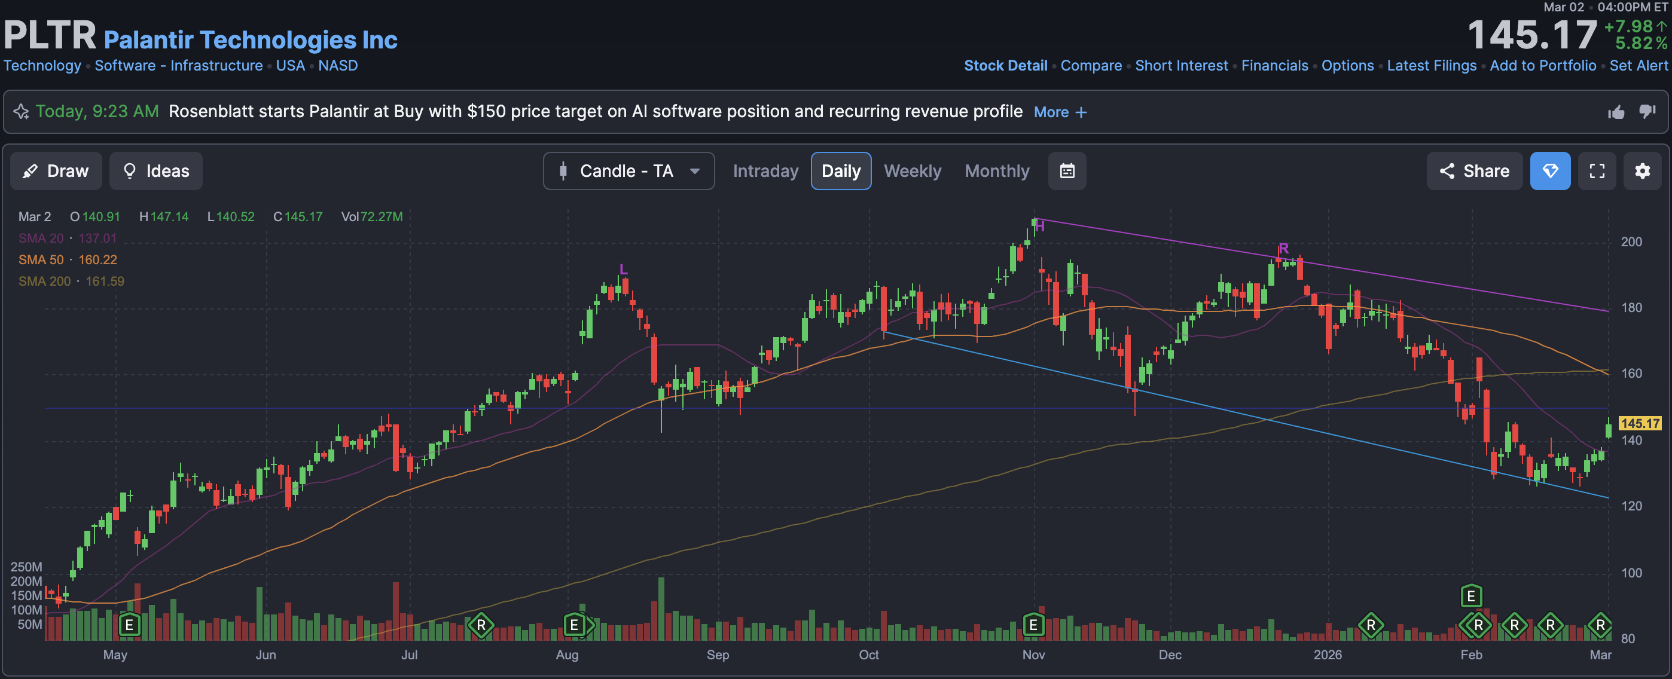Open the calendar date range icon
The image size is (1672, 679).
[1066, 171]
